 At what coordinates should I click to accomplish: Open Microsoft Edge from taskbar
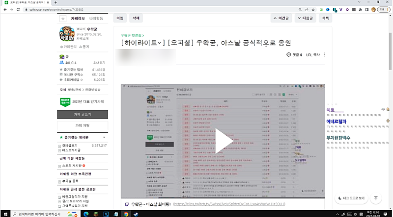(86, 214)
